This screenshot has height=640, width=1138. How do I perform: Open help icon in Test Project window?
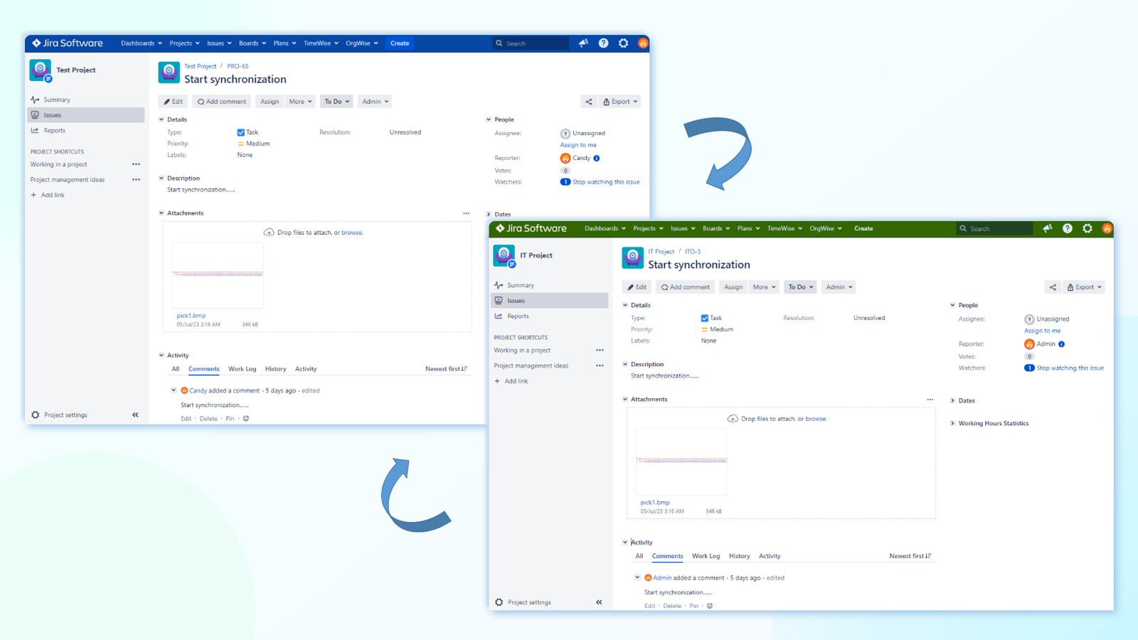coord(603,43)
